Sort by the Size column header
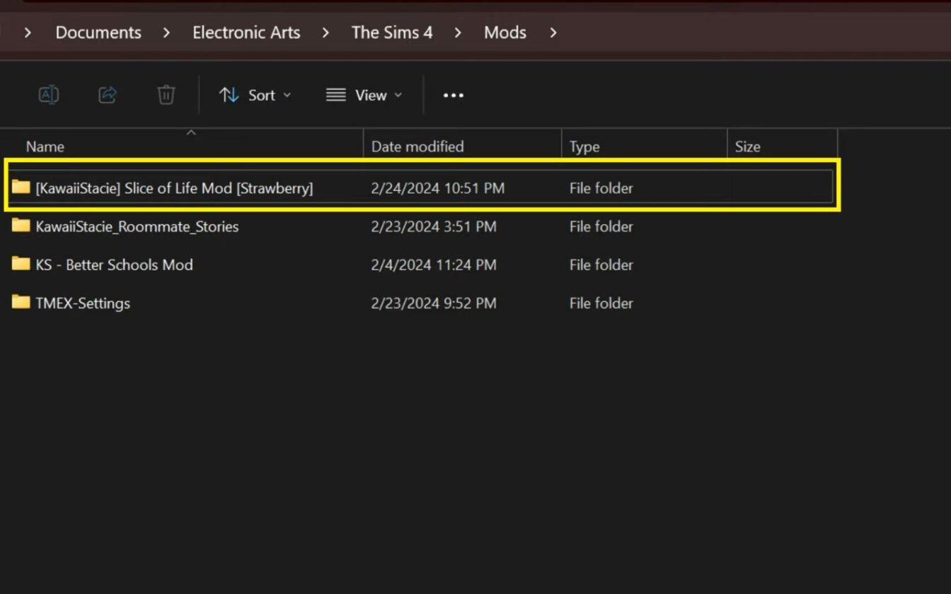The image size is (951, 594). 747,147
